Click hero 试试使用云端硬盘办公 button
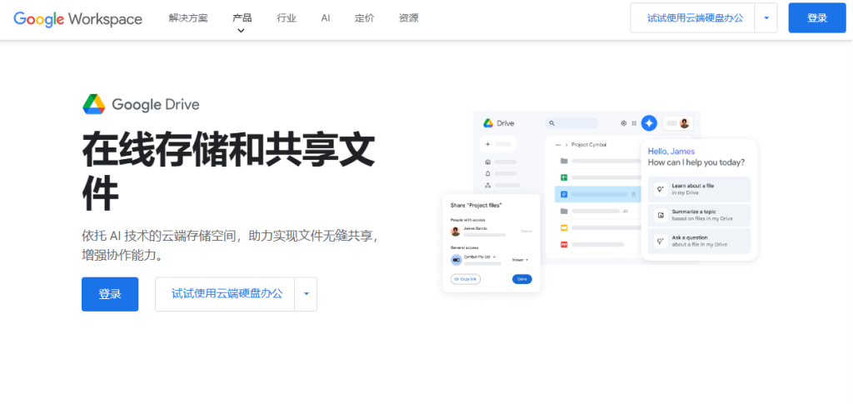Viewport: 853px width, 404px height. 225,294
